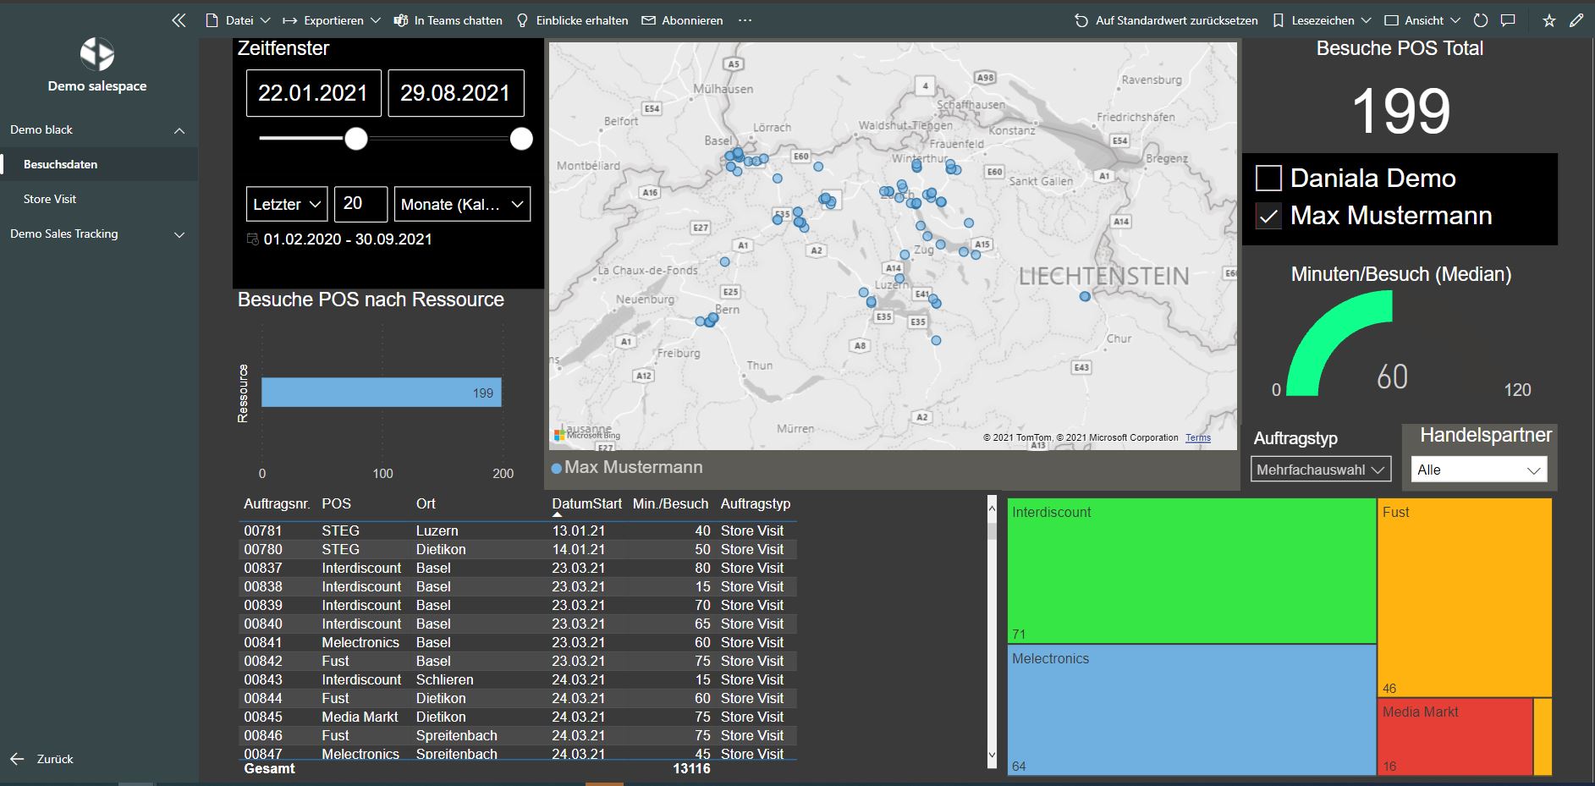Click the Max Mustermann map legend entry
The height and width of the screenshot is (786, 1595).
point(626,467)
